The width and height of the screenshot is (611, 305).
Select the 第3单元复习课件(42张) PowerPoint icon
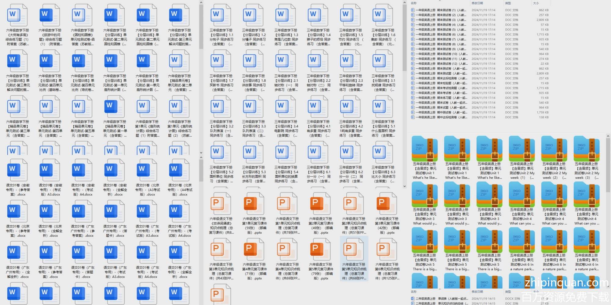pyautogui.click(x=387, y=204)
